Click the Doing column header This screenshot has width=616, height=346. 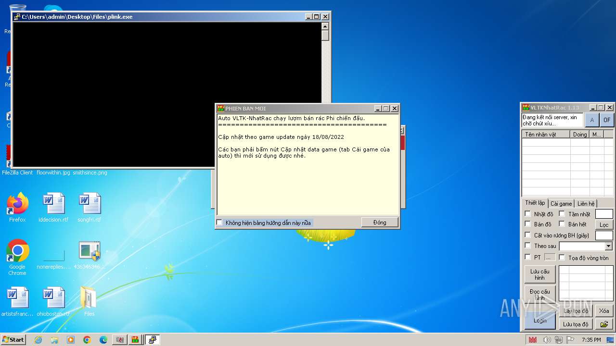[x=580, y=135]
